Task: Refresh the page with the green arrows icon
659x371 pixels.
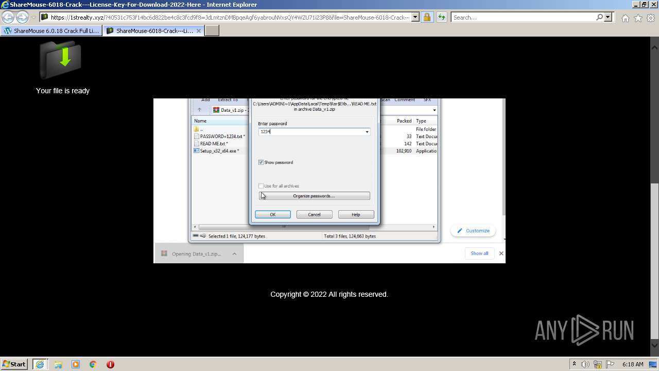Action: (x=441, y=18)
